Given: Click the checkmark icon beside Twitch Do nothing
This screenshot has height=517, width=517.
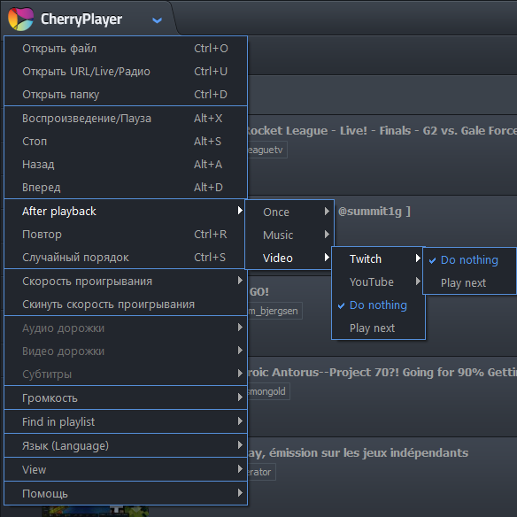Looking at the screenshot, I should pos(432,260).
